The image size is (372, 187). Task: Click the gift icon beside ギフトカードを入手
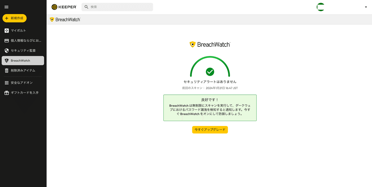click(7, 93)
